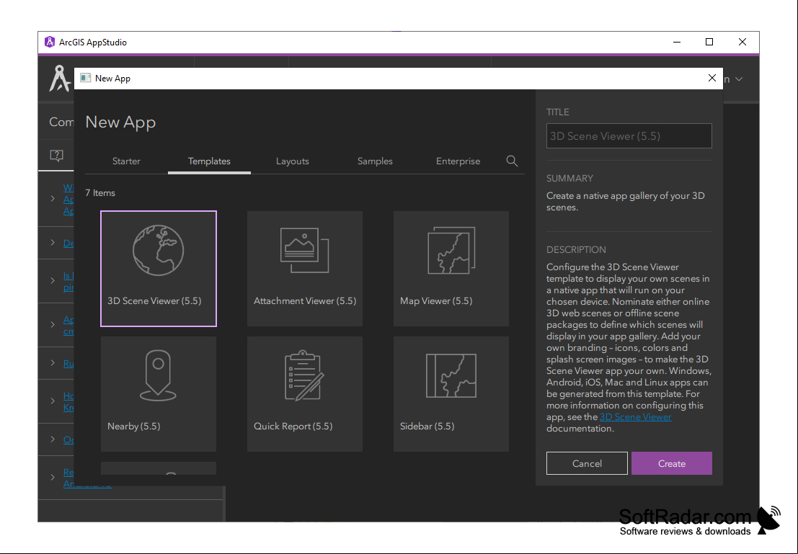Click the Cancel button
798x554 pixels.
click(587, 463)
